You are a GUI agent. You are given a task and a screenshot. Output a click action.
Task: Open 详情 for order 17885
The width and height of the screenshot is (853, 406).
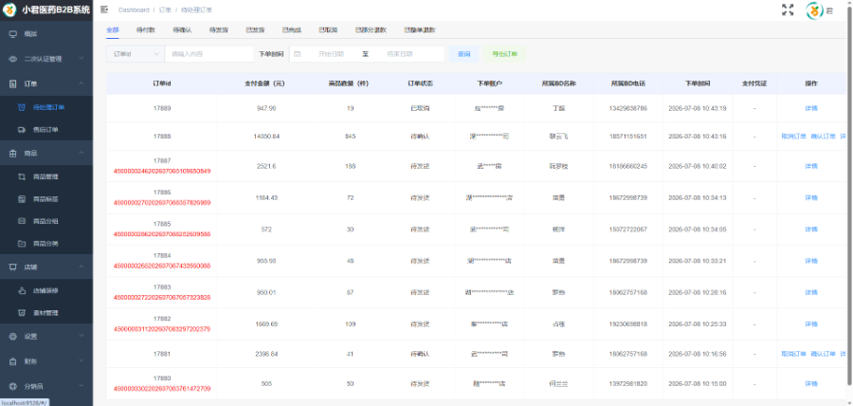[811, 230]
